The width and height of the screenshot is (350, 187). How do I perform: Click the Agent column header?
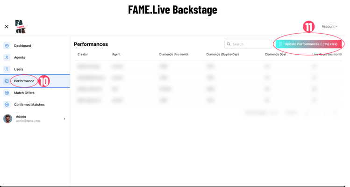coord(116,54)
